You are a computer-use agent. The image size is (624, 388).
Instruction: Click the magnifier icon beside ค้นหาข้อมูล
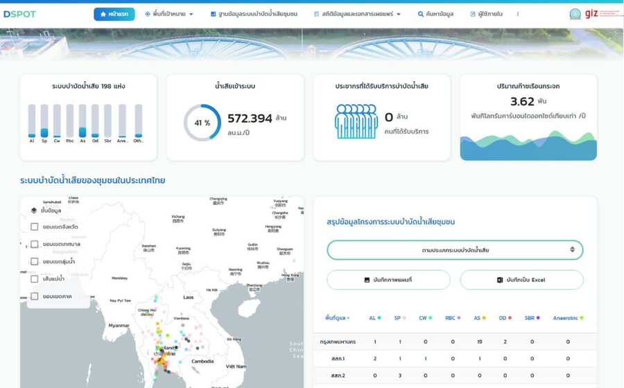[x=421, y=14]
